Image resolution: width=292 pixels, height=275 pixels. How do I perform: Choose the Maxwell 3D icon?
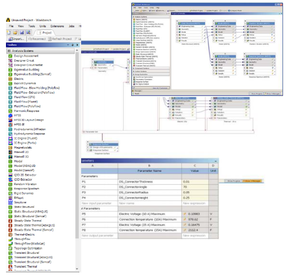(x=10, y=157)
